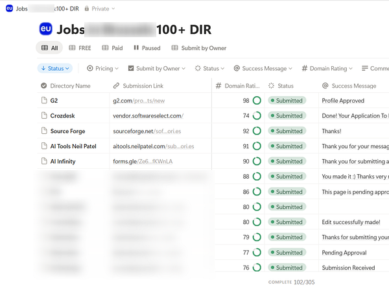Viewport: 389px width, 291px height.
Task: Open the Success Message filter dropdown
Action: tap(263, 68)
